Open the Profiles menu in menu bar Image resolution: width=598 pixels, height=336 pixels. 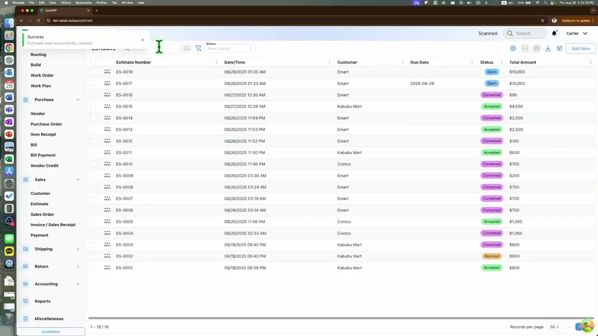[101, 3]
